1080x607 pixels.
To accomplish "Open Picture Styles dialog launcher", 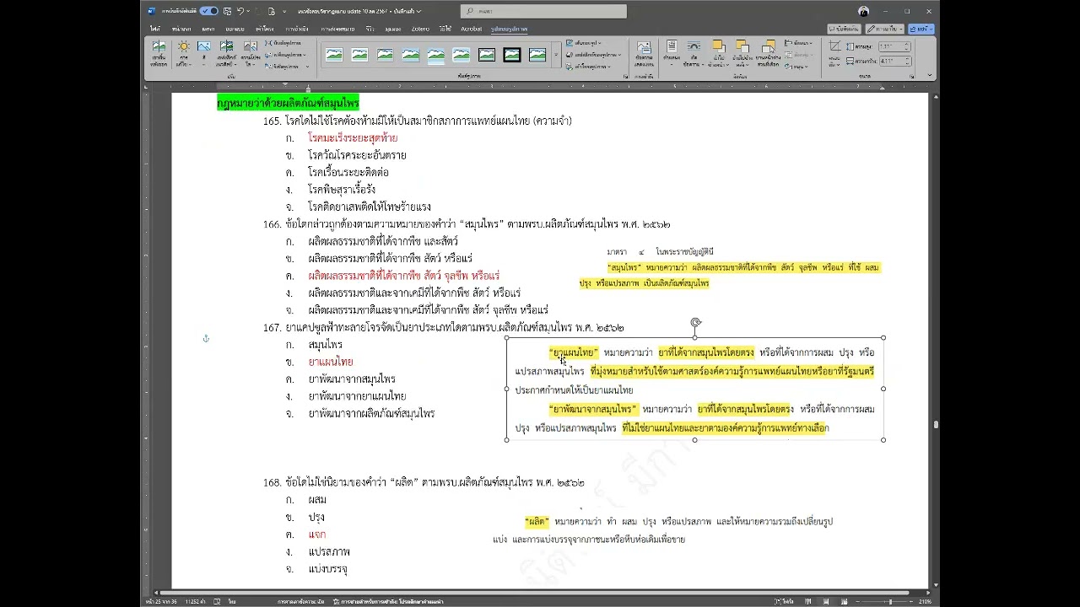I will (x=625, y=76).
